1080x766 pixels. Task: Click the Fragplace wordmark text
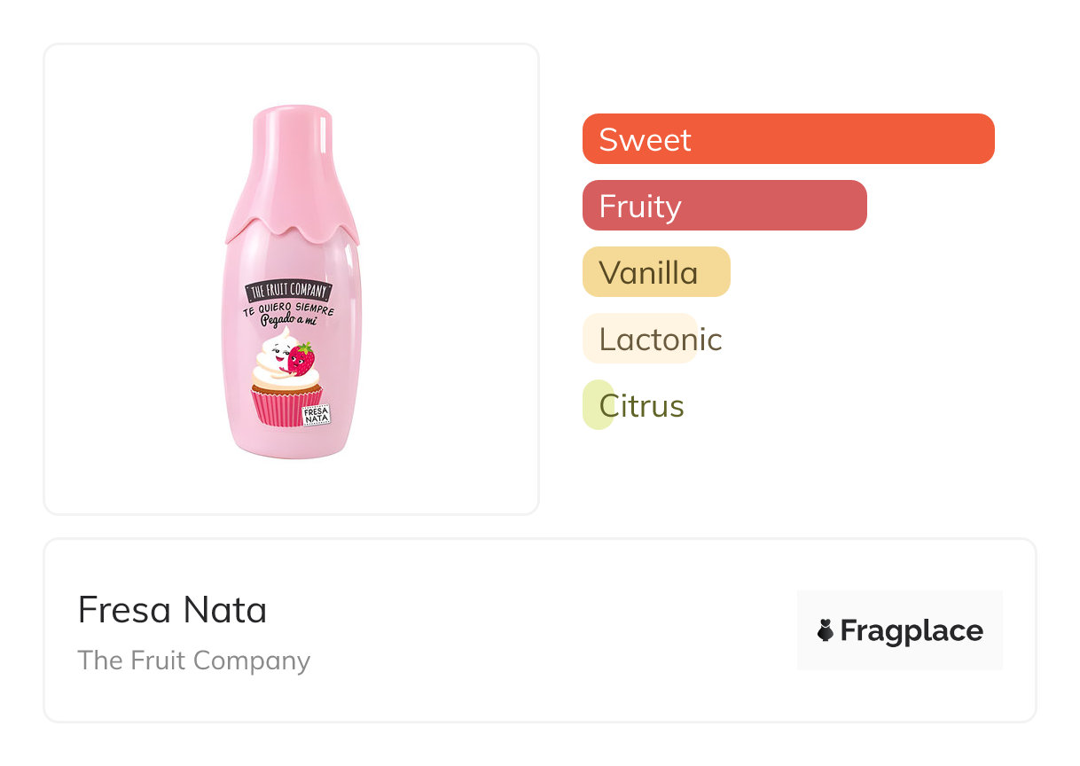912,630
